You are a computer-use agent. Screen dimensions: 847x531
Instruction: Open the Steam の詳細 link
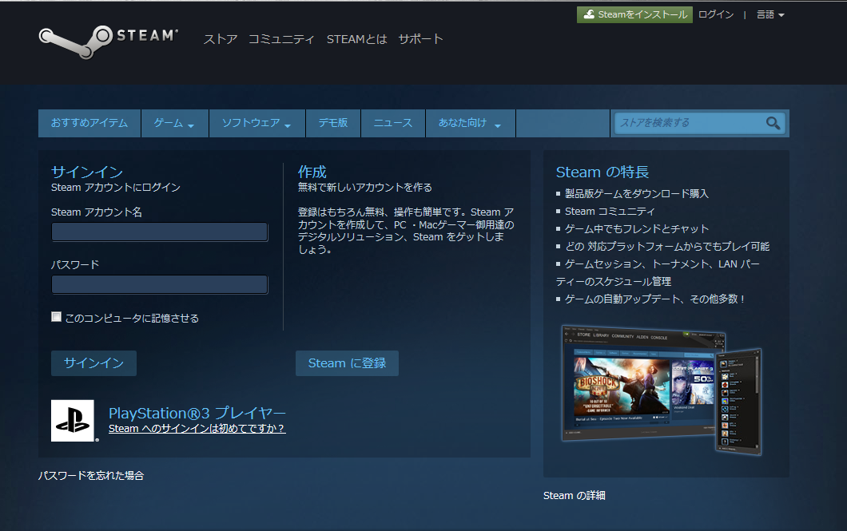click(x=575, y=495)
